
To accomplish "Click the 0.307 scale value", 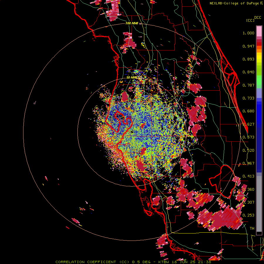I will [x=248, y=202].
